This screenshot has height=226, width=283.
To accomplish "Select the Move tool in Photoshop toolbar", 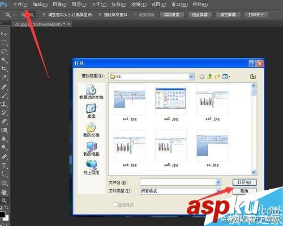I will (4, 34).
